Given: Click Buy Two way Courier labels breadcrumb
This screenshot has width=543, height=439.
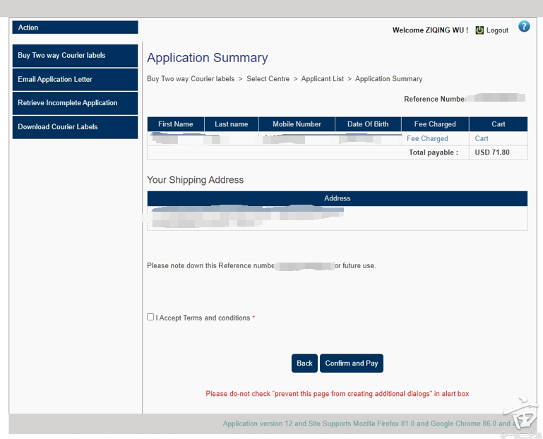Looking at the screenshot, I should [191, 79].
